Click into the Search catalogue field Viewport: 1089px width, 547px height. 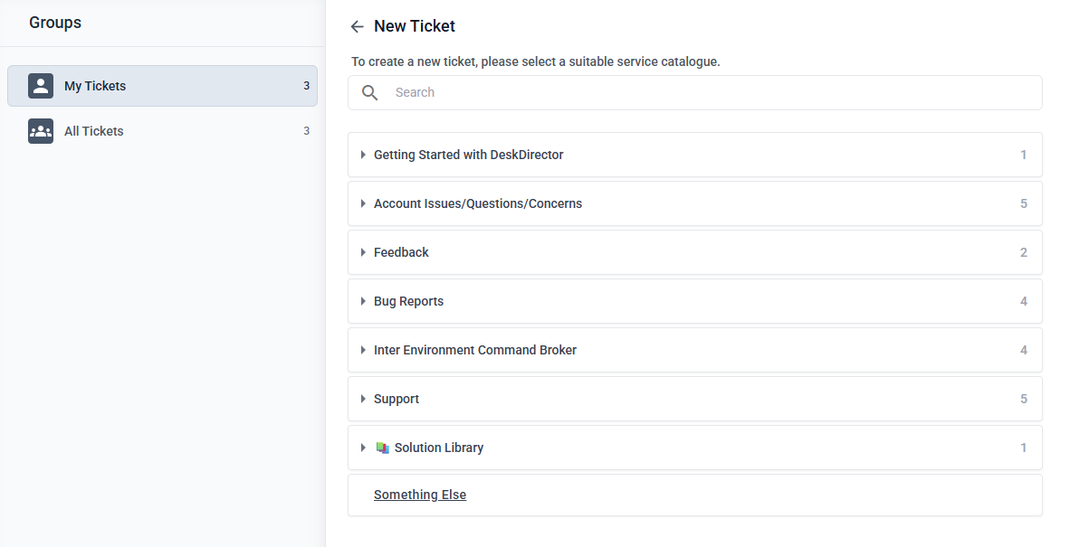click(706, 92)
